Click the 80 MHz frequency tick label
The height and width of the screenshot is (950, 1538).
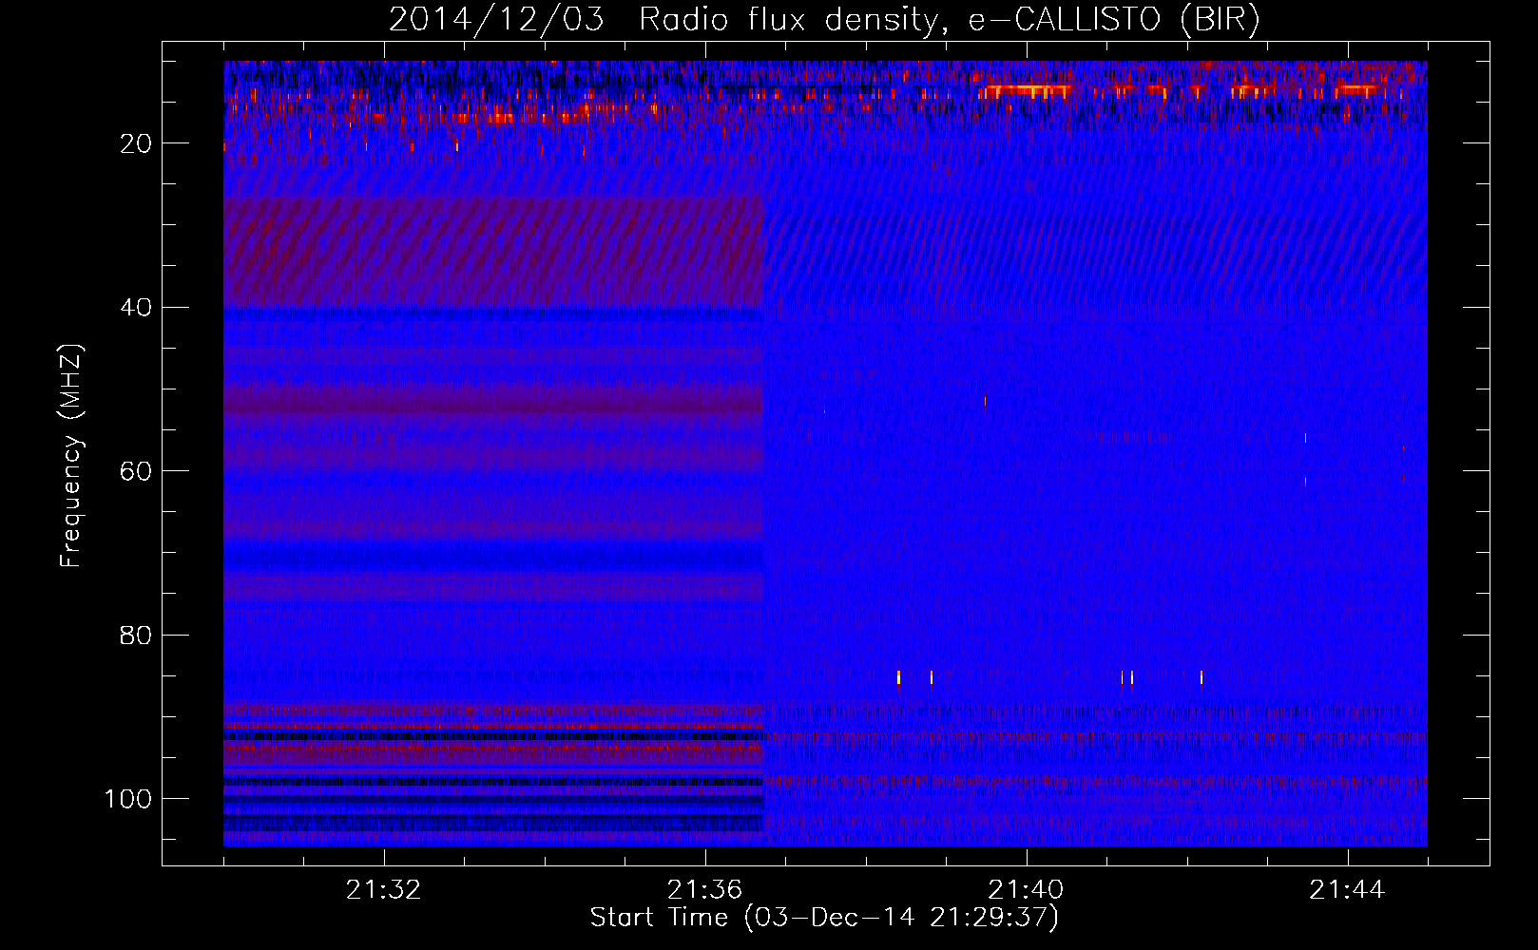click(137, 635)
